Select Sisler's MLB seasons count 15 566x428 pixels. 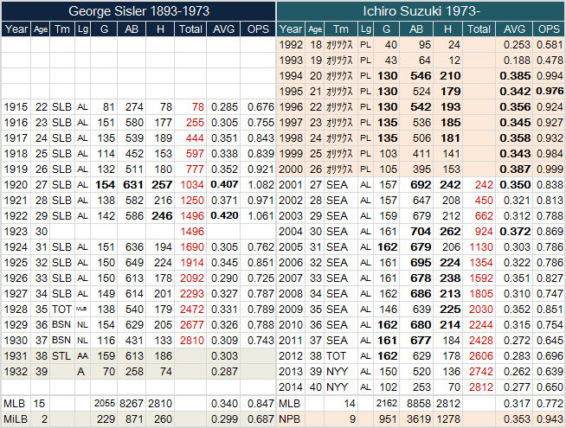40,403
